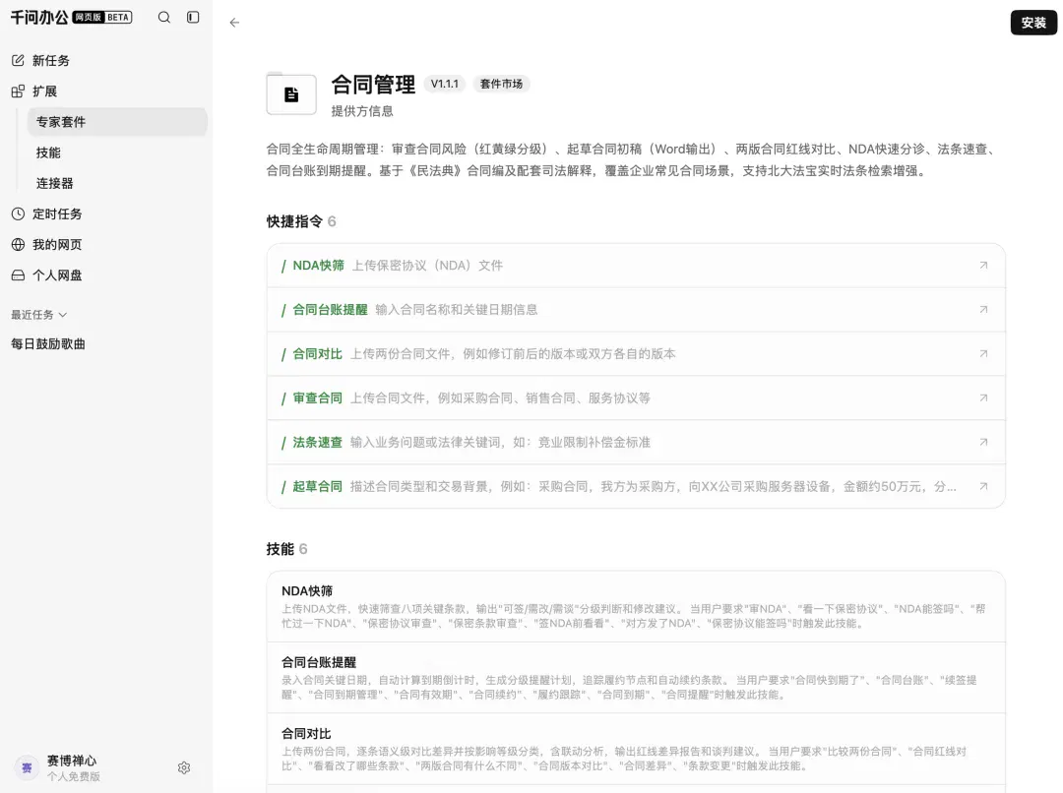Click the 安装 install button

tap(1033, 23)
